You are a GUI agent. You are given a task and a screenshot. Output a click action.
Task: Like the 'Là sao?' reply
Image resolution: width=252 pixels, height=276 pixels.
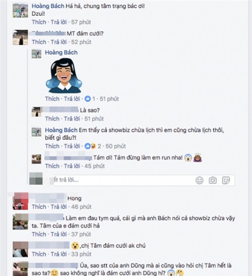tap(52, 119)
